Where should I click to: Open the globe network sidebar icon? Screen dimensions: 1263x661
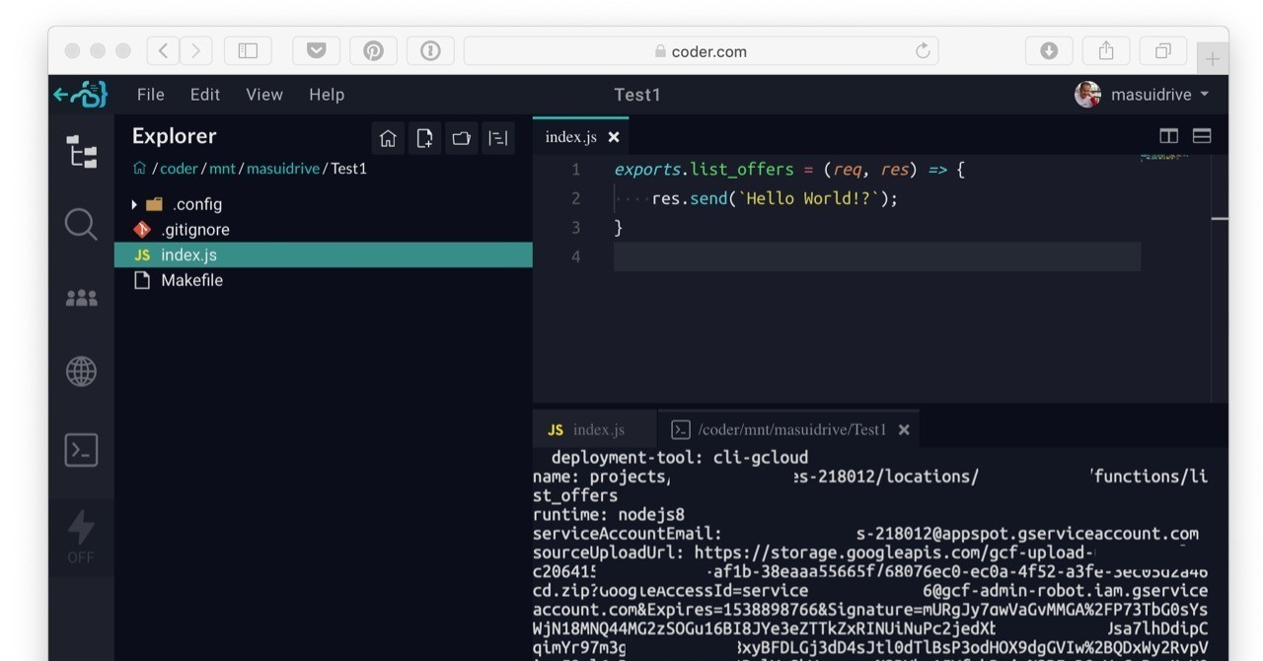click(x=81, y=371)
